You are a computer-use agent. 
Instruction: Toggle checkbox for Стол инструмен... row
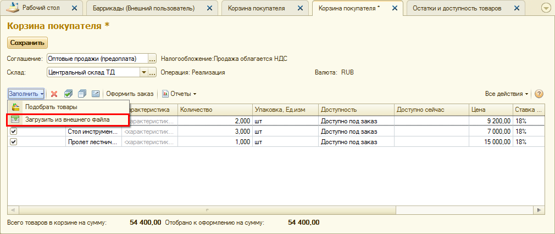(x=14, y=132)
